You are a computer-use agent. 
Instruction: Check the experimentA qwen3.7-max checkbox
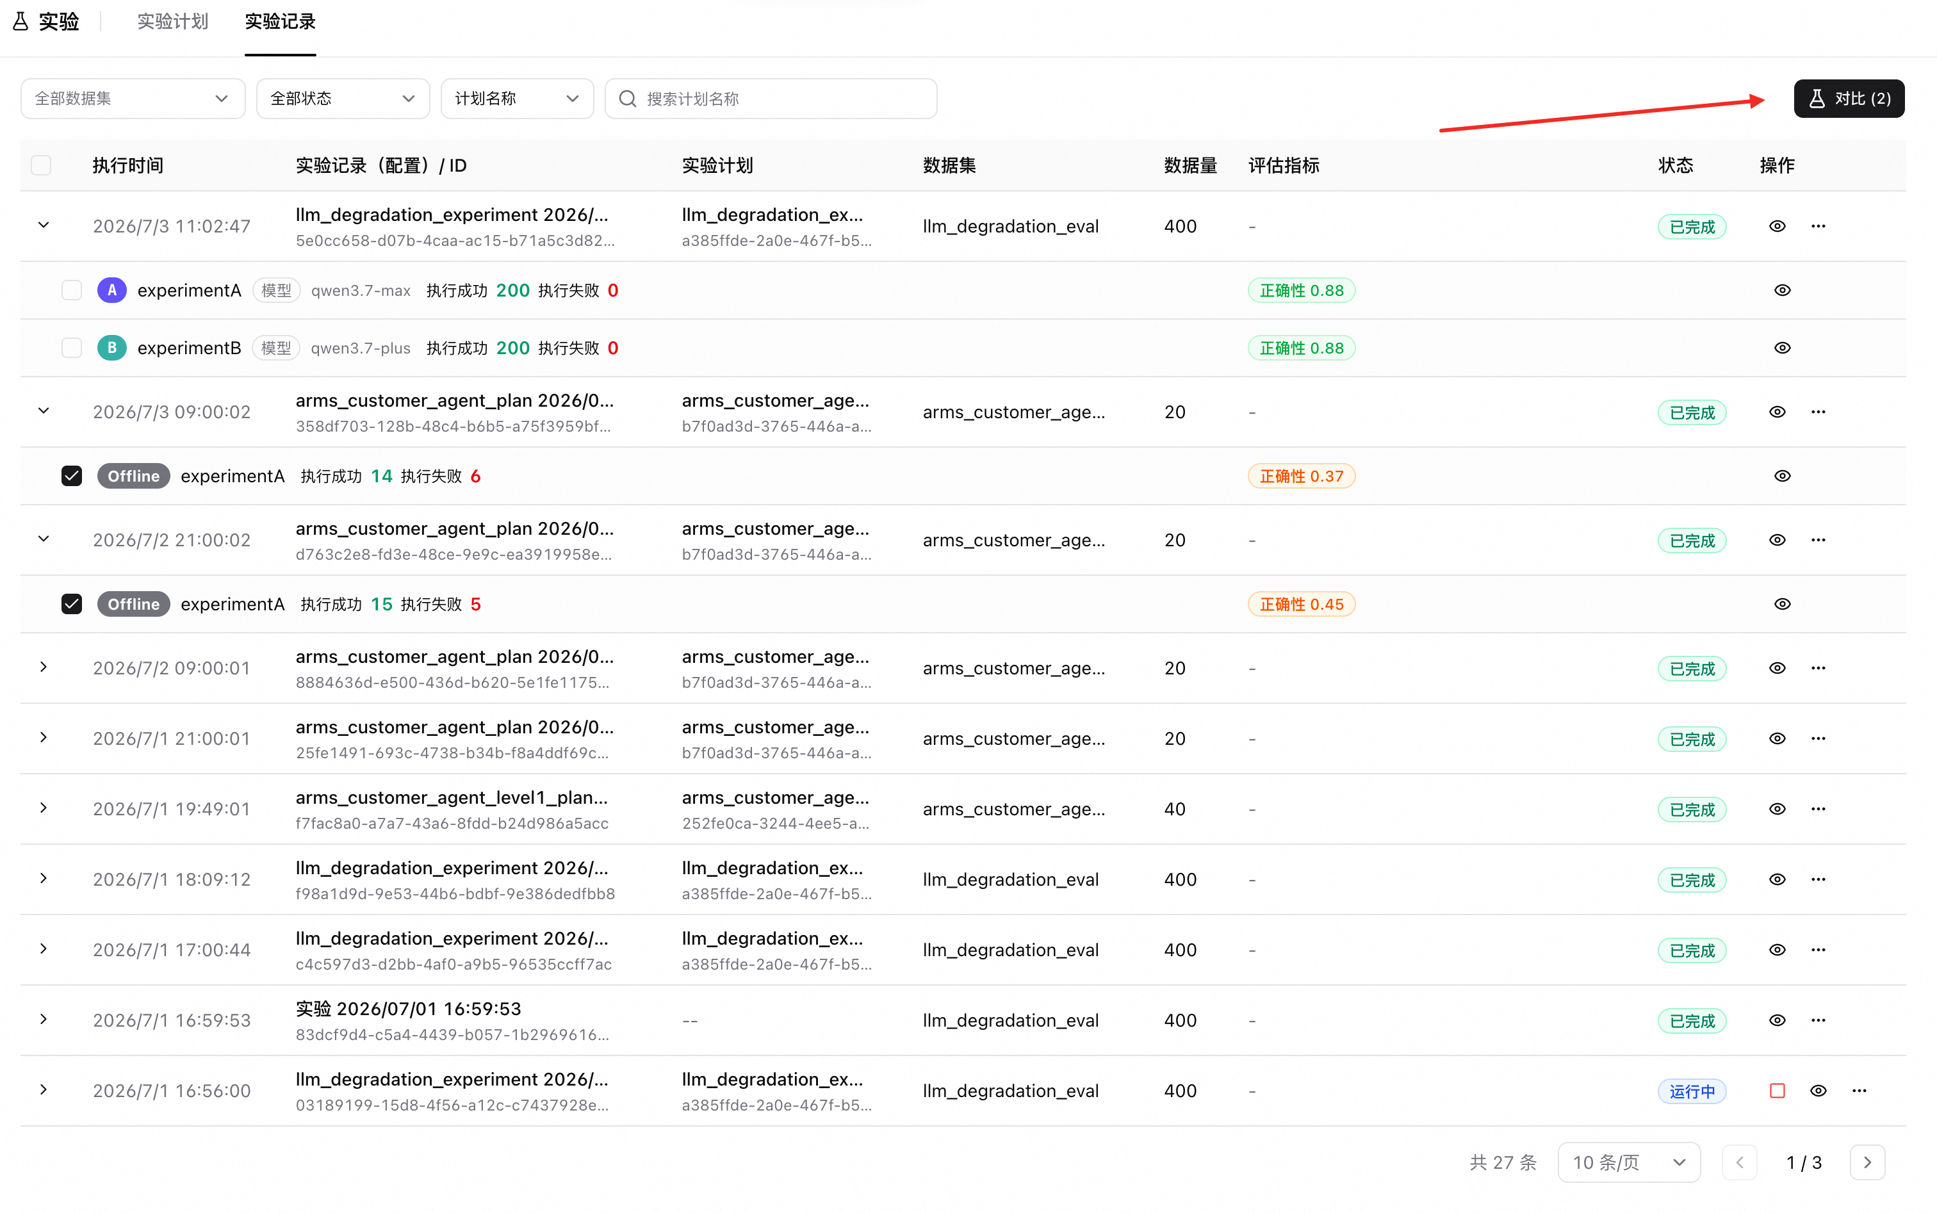point(71,290)
